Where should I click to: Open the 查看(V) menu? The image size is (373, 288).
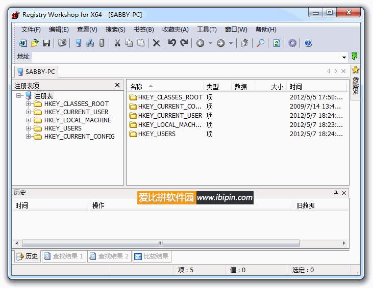87,30
